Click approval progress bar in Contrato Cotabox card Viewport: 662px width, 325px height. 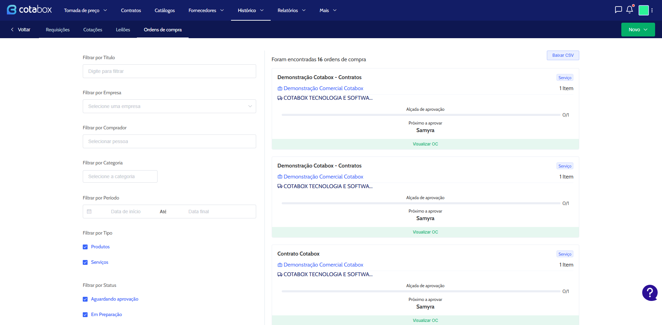(x=421, y=291)
